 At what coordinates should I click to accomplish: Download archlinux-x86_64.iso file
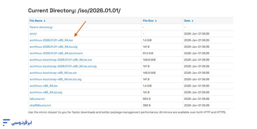(44, 86)
